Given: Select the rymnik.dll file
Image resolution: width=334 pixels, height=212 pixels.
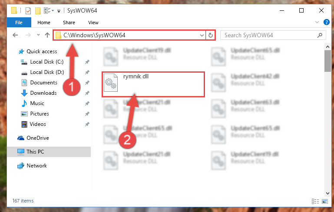Looking at the screenshot, I should (x=153, y=84).
